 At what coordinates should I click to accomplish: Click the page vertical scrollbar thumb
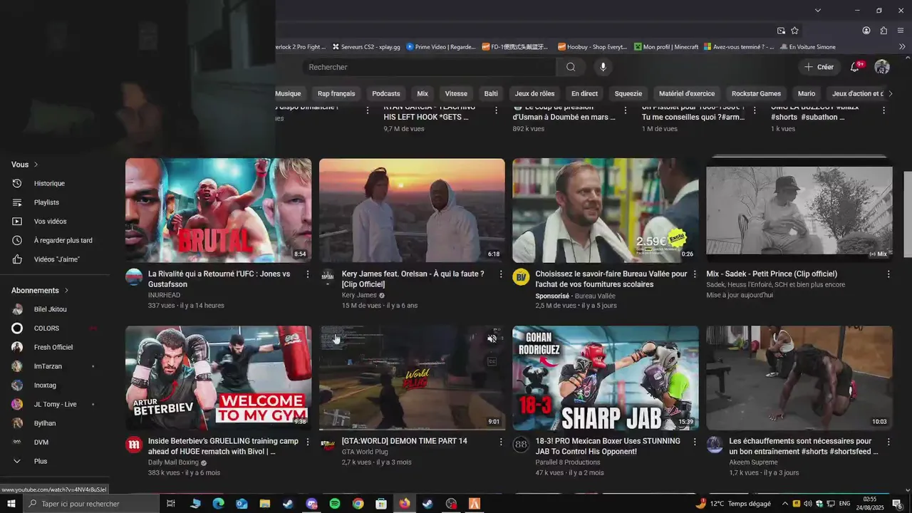[x=908, y=214]
